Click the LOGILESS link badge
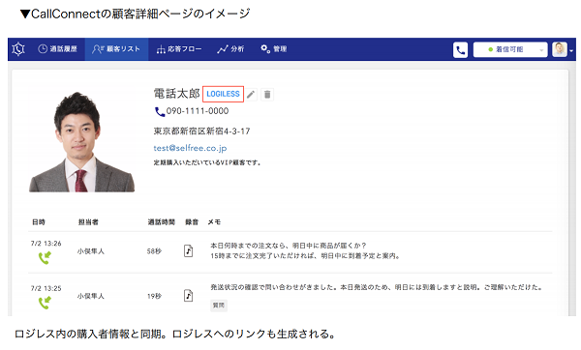Screen dimensions: 581x350 click(223, 94)
